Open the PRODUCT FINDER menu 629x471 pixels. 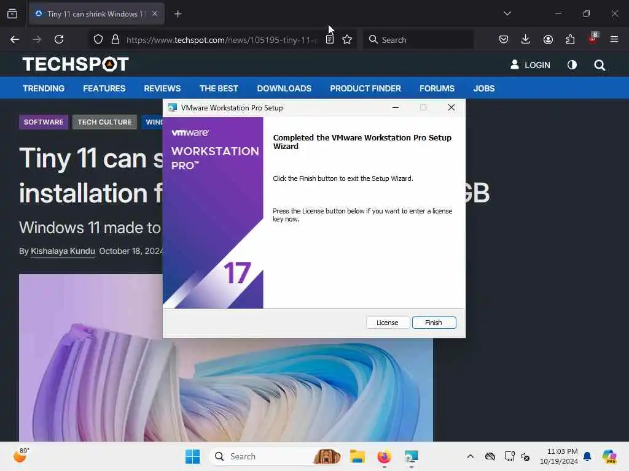(365, 88)
